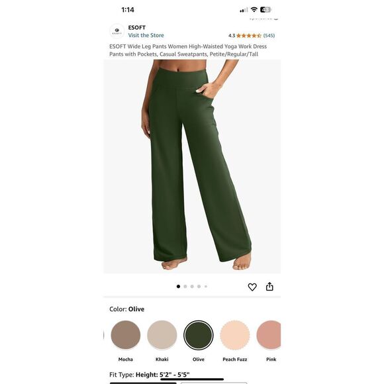Image resolution: width=384 pixels, height=384 pixels.
Task: Choose the Peach Fuzz color option
Action: (x=234, y=335)
